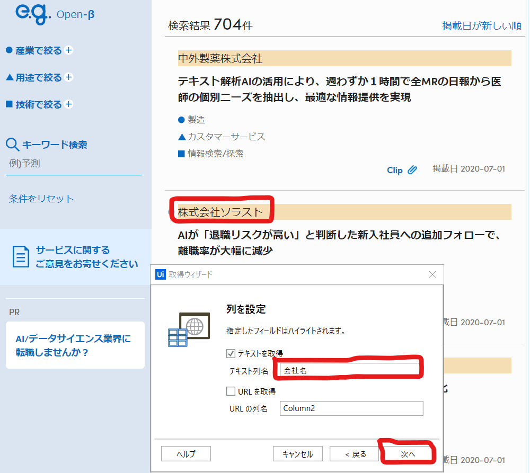Click the keyword search box 例)予測
Screen dimensions: 530x473
click(x=74, y=164)
